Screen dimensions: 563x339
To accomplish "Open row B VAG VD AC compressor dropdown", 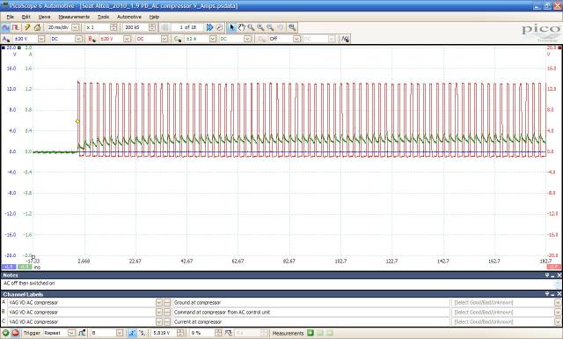I will click(159, 313).
